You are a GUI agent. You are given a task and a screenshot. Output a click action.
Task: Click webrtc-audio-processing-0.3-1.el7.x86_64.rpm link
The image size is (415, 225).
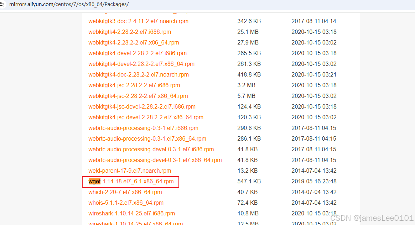147,139
